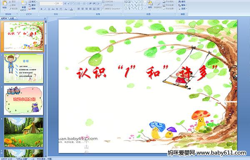Toggle bold formatting

pyautogui.click(x=41, y=9)
